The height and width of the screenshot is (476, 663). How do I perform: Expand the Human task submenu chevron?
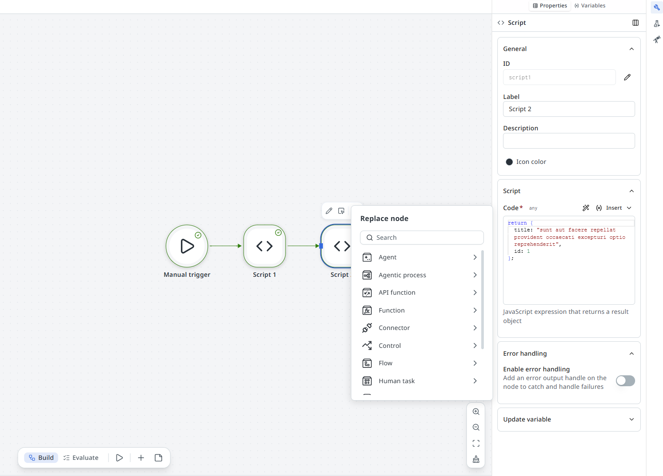point(475,381)
